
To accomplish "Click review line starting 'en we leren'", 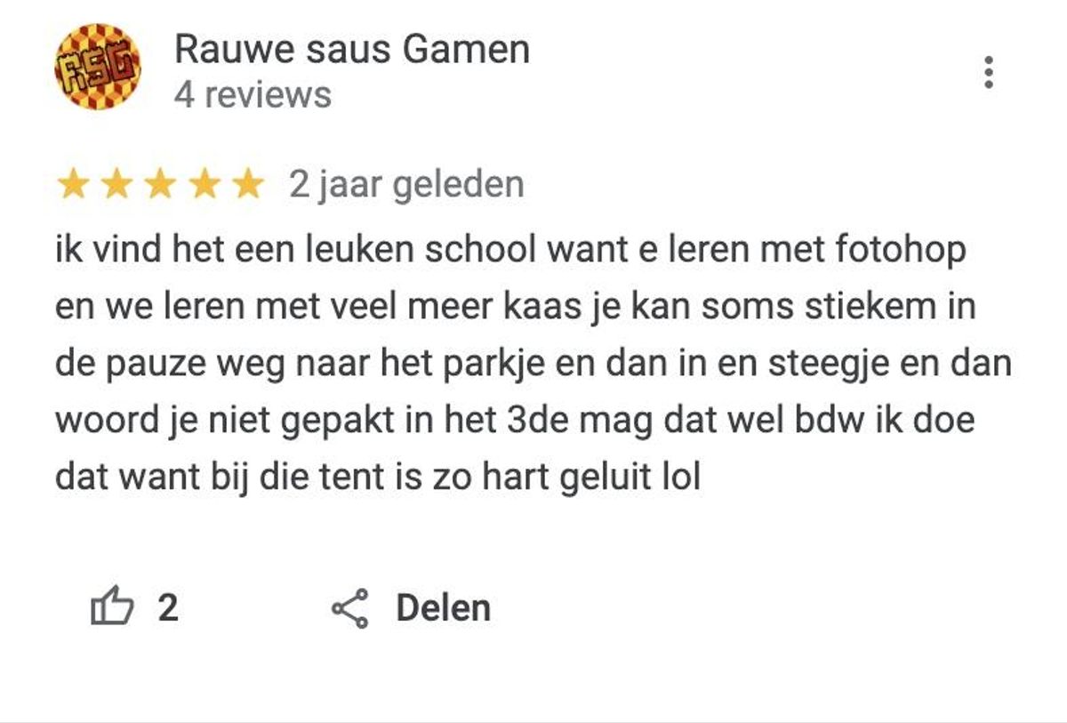I will pyautogui.click(x=516, y=308).
